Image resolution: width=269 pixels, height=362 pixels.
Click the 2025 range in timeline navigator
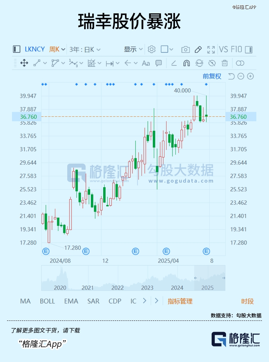point(207,287)
